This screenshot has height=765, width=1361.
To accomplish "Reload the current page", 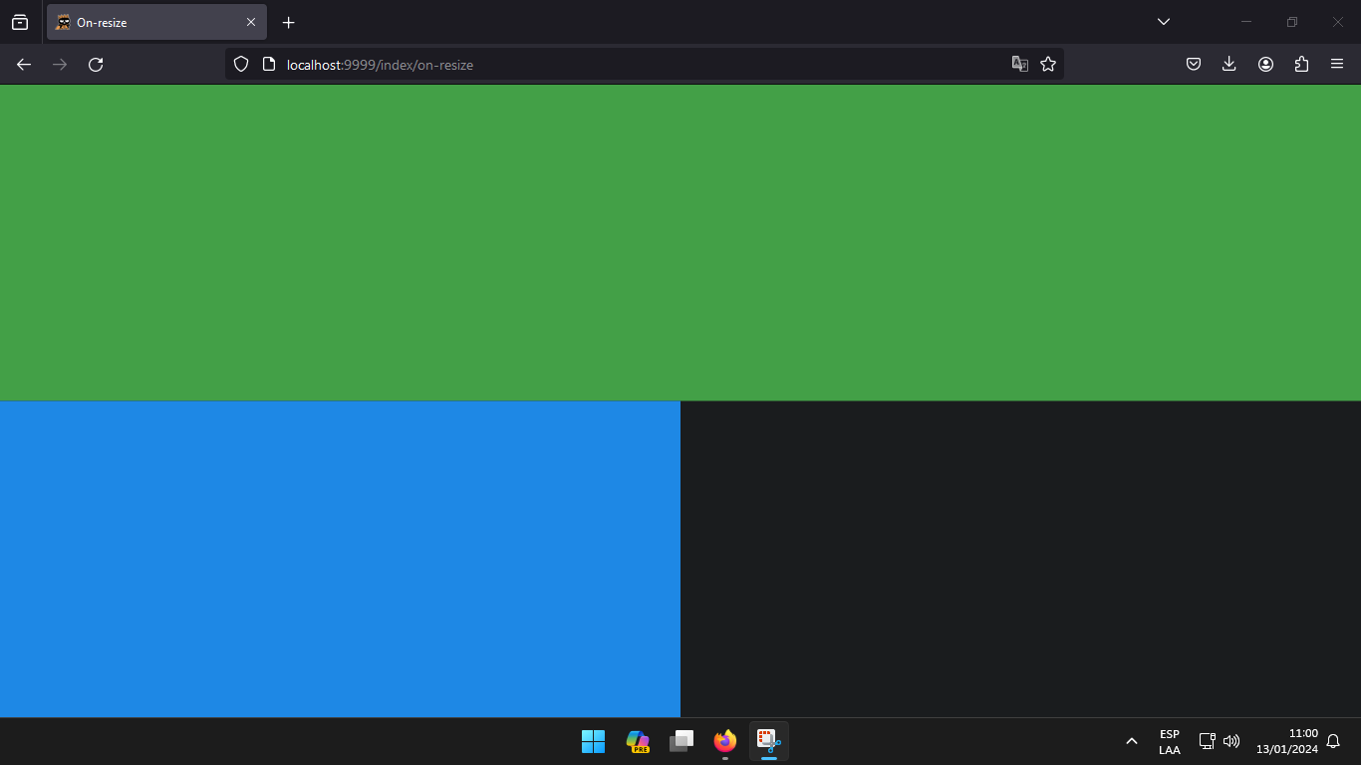I will (x=96, y=64).
